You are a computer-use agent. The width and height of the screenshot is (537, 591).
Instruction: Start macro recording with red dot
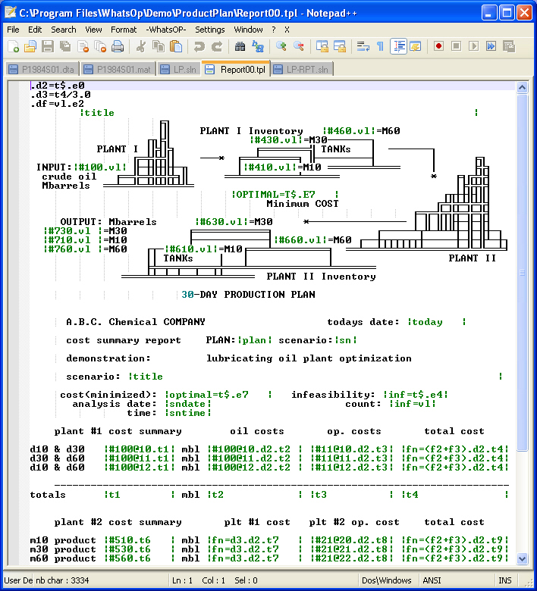(438, 47)
